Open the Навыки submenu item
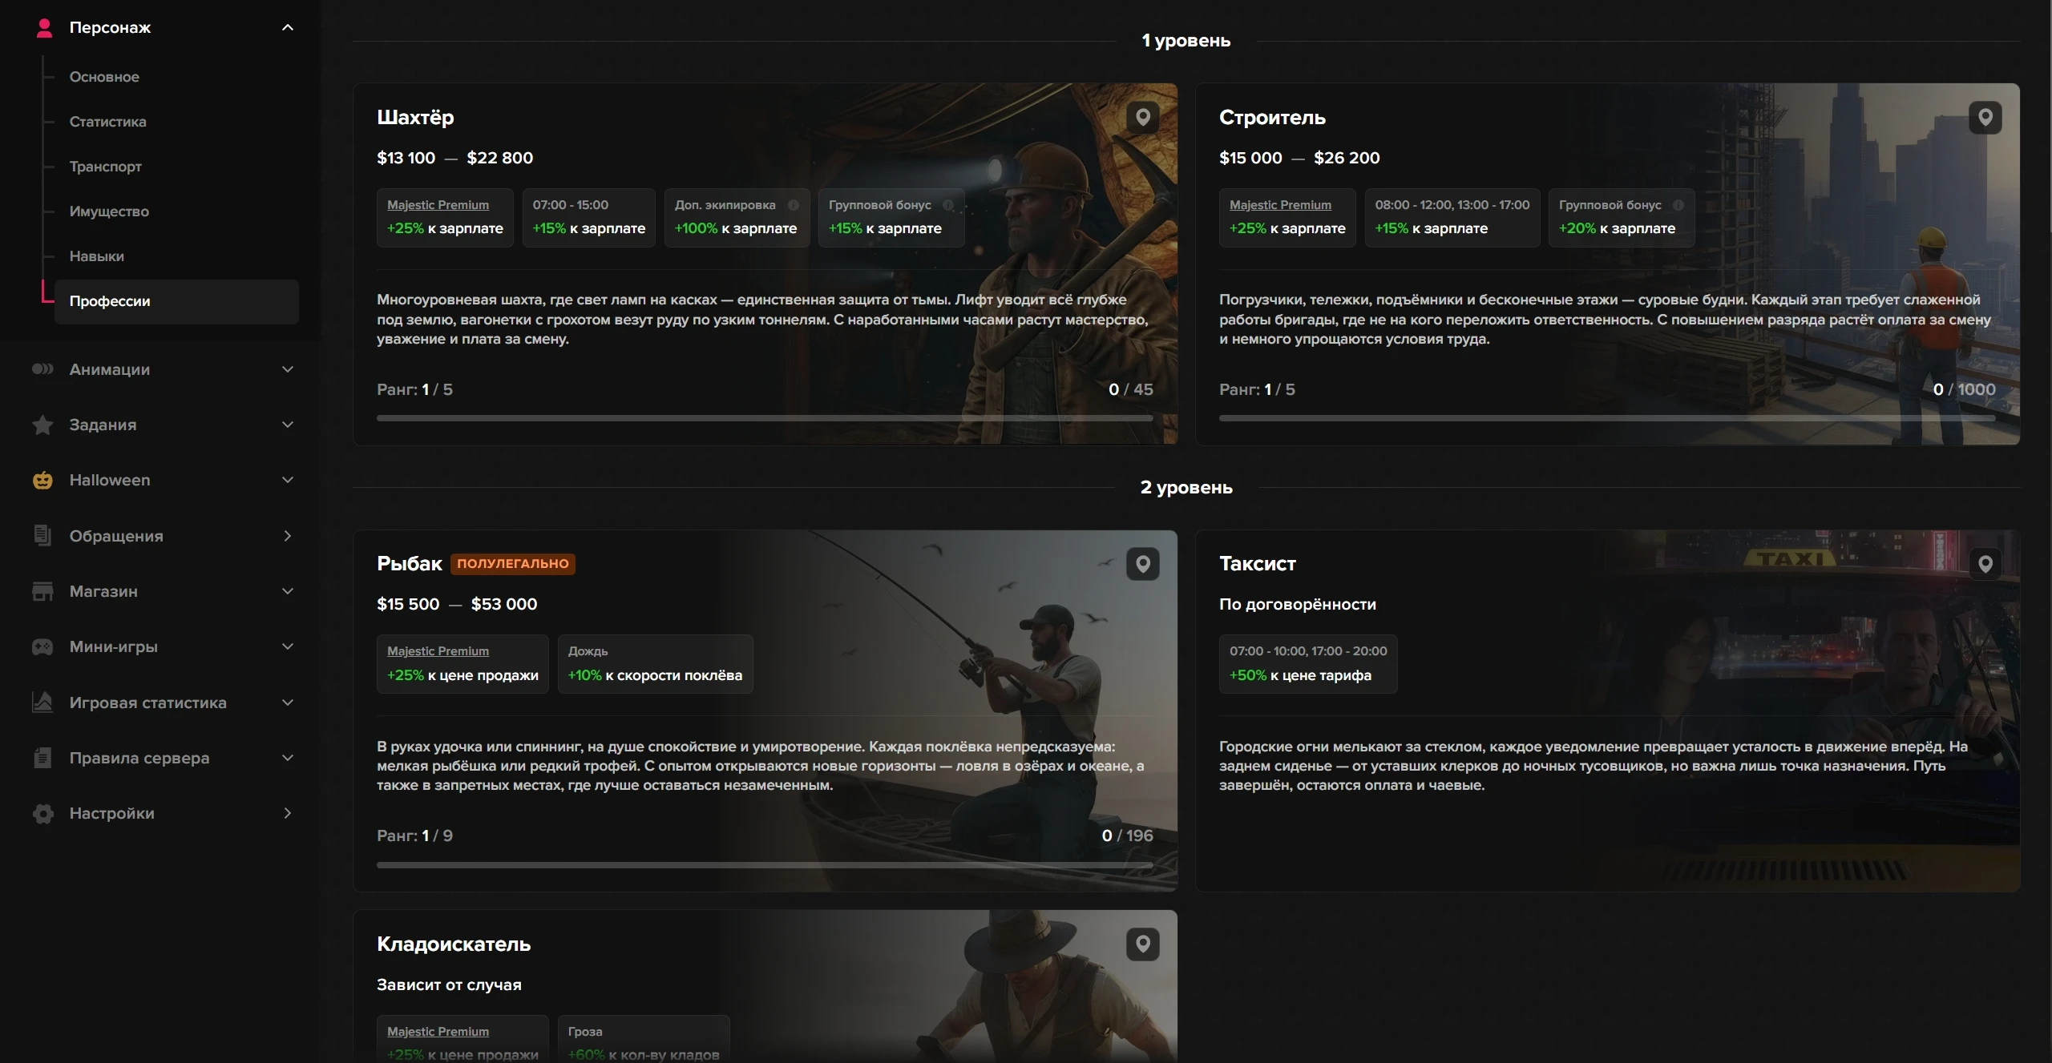The width and height of the screenshot is (2052, 1063). pos(96,256)
